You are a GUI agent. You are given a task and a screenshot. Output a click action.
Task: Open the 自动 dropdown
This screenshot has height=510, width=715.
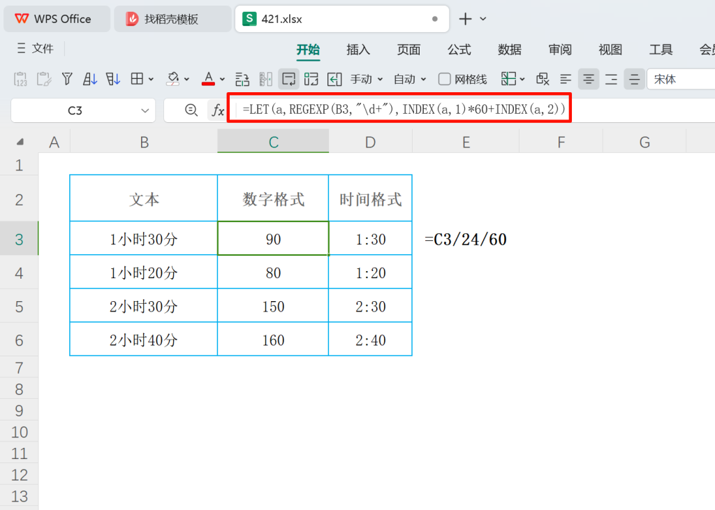coord(410,80)
